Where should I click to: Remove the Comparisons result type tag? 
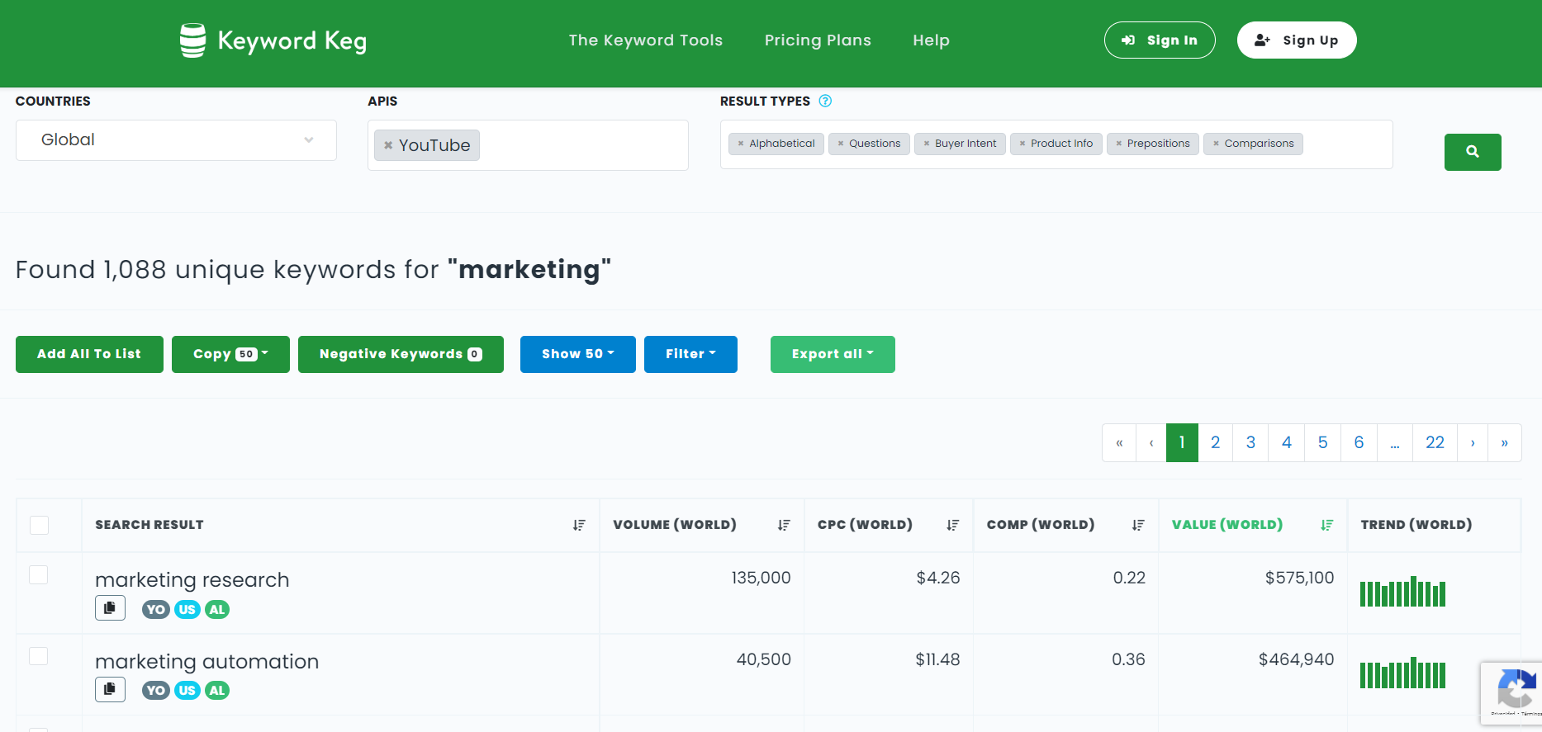pyautogui.click(x=1216, y=144)
